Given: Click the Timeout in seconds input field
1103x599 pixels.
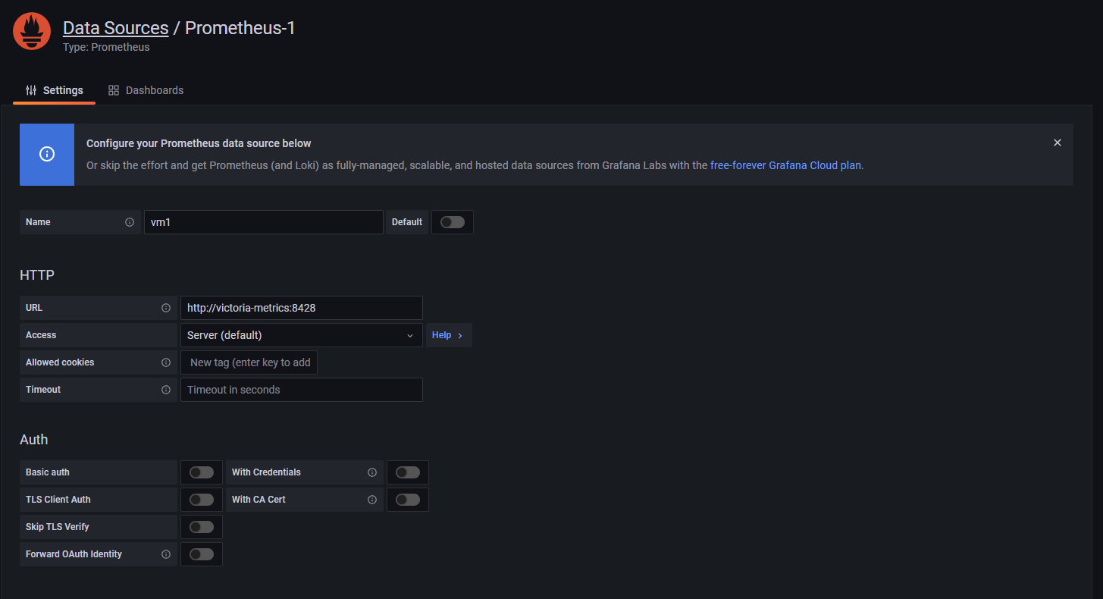Looking at the screenshot, I should 302,390.
